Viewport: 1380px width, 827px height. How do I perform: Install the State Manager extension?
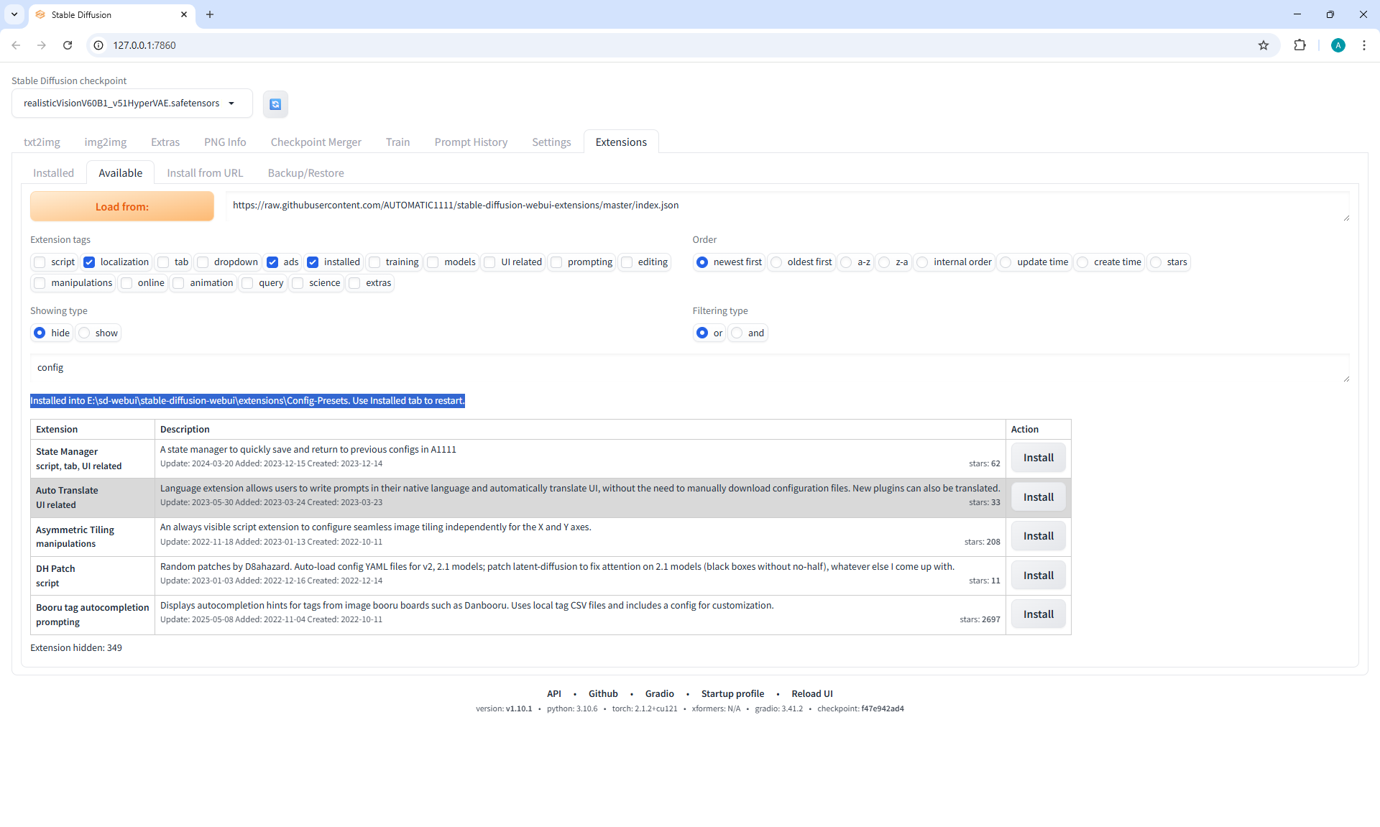[x=1038, y=458]
